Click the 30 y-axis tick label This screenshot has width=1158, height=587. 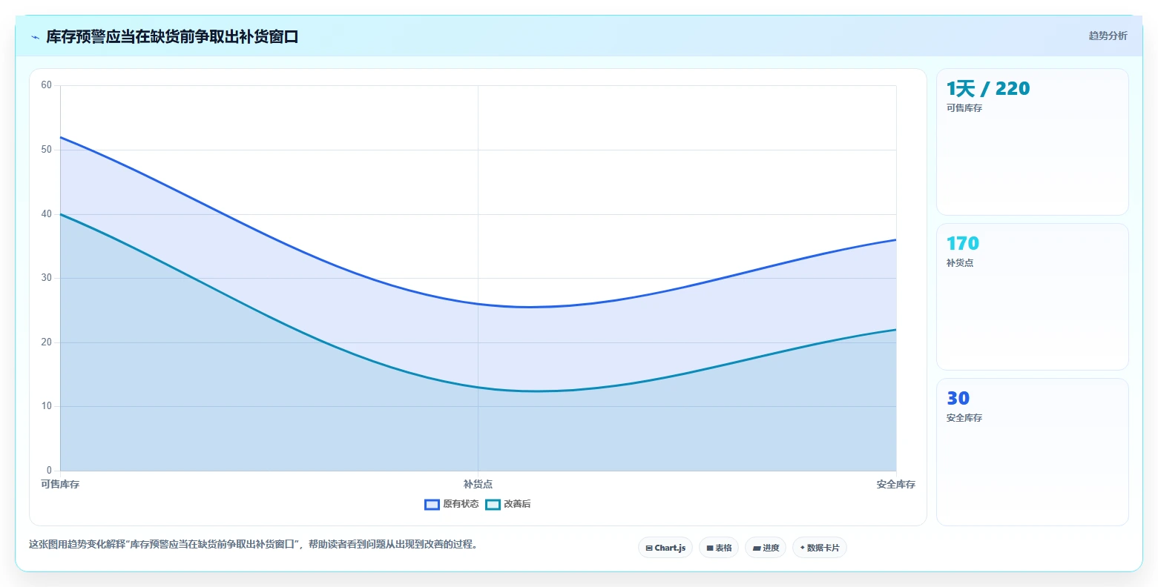[47, 278]
